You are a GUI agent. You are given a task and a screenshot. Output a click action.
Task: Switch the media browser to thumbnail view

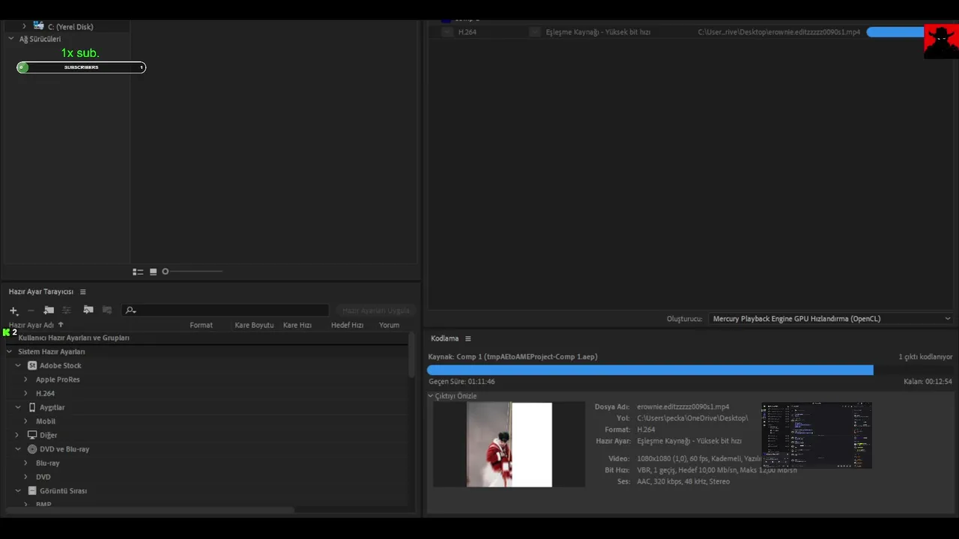154,272
